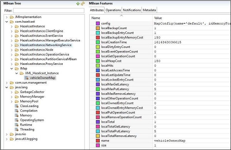Click the localBackupCount attribute orange icon

(98, 28)
